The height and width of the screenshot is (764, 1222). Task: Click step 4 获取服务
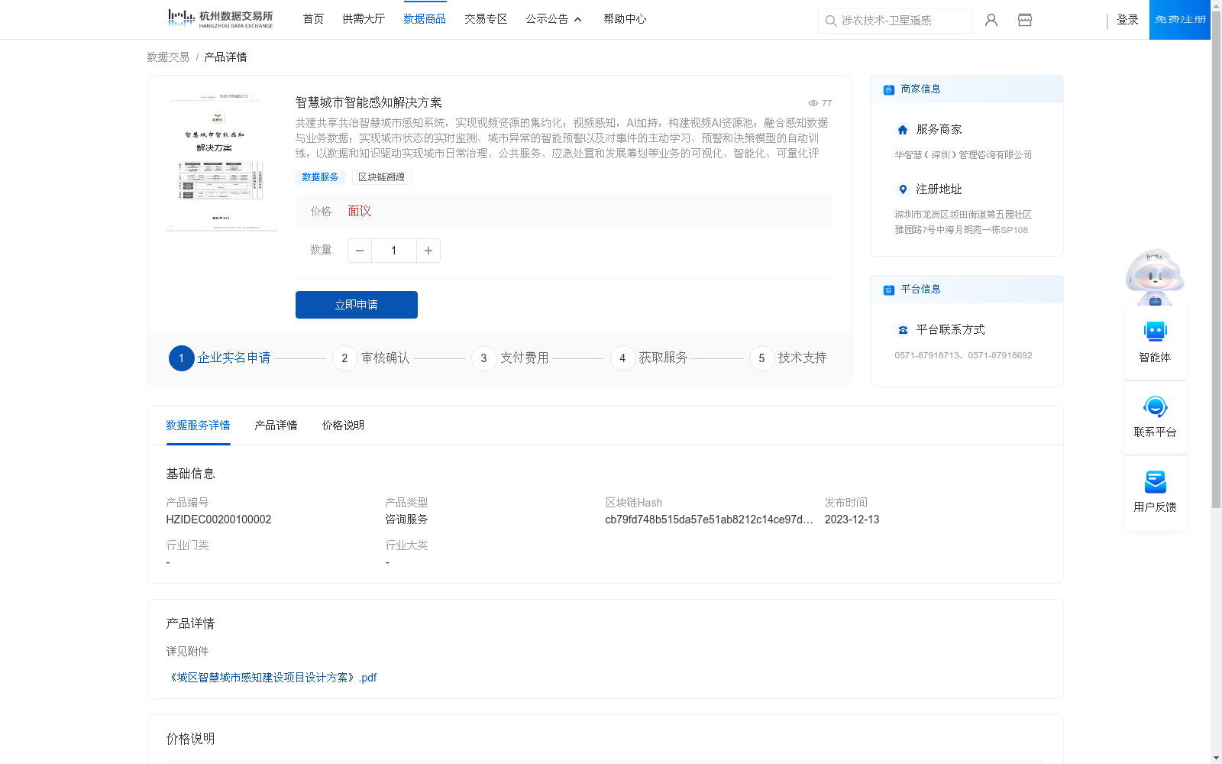pos(649,358)
